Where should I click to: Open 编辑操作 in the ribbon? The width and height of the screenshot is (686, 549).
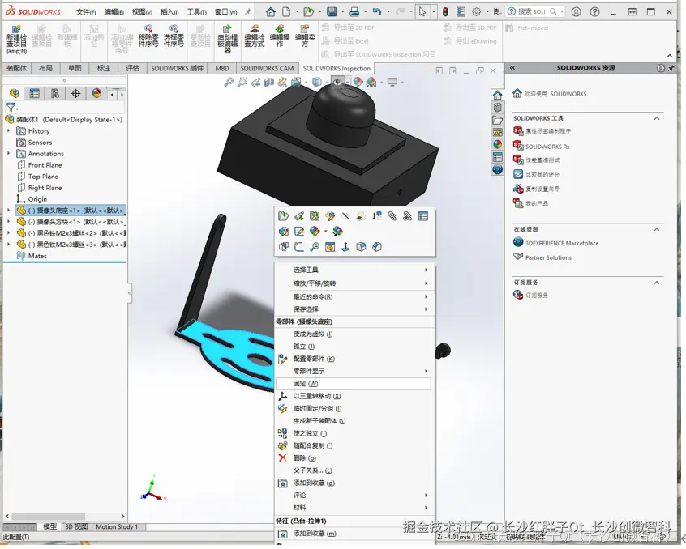[280, 36]
